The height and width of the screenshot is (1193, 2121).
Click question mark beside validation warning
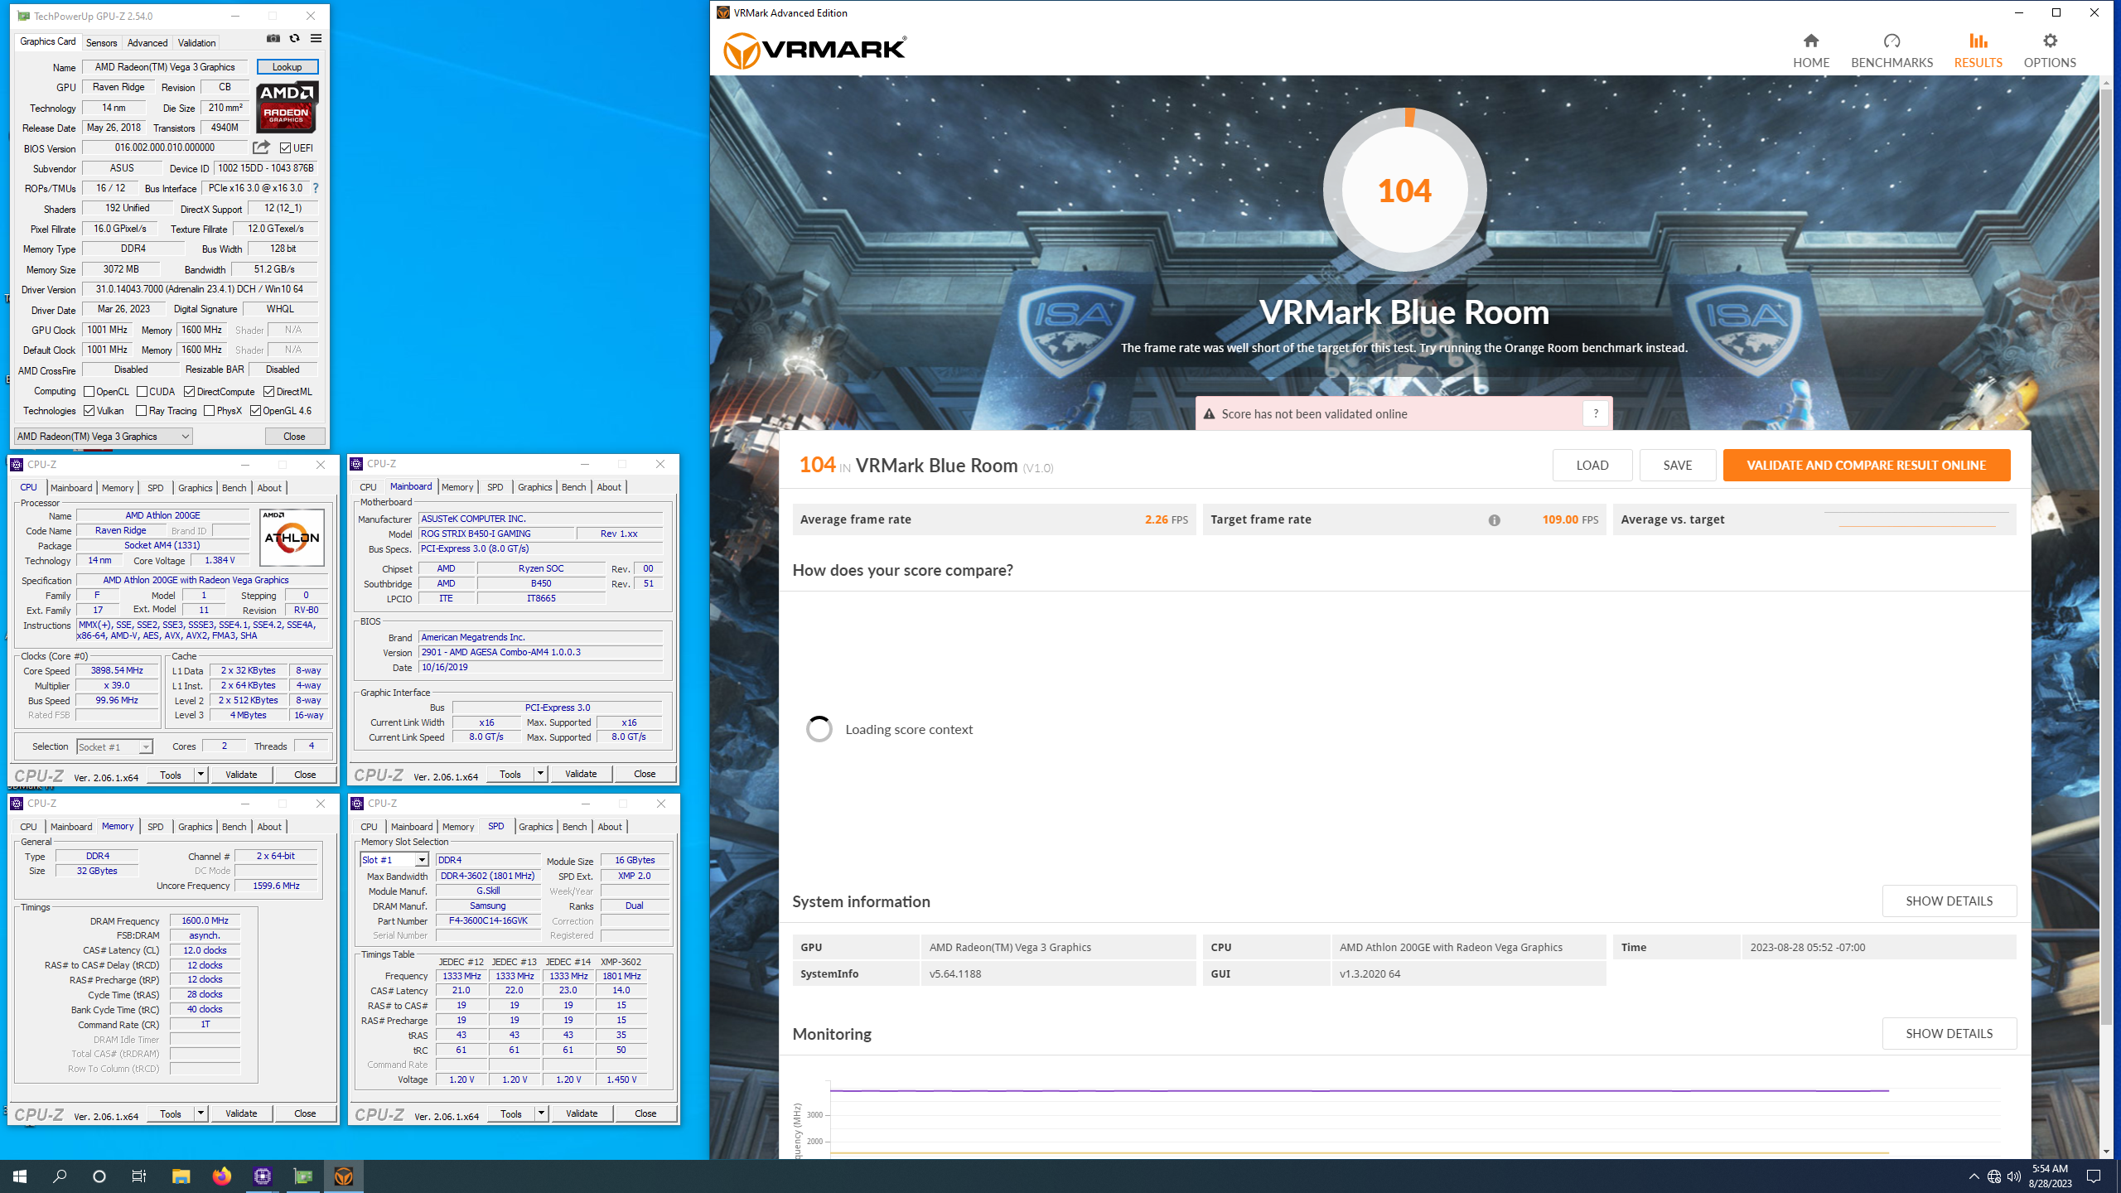(x=1595, y=413)
